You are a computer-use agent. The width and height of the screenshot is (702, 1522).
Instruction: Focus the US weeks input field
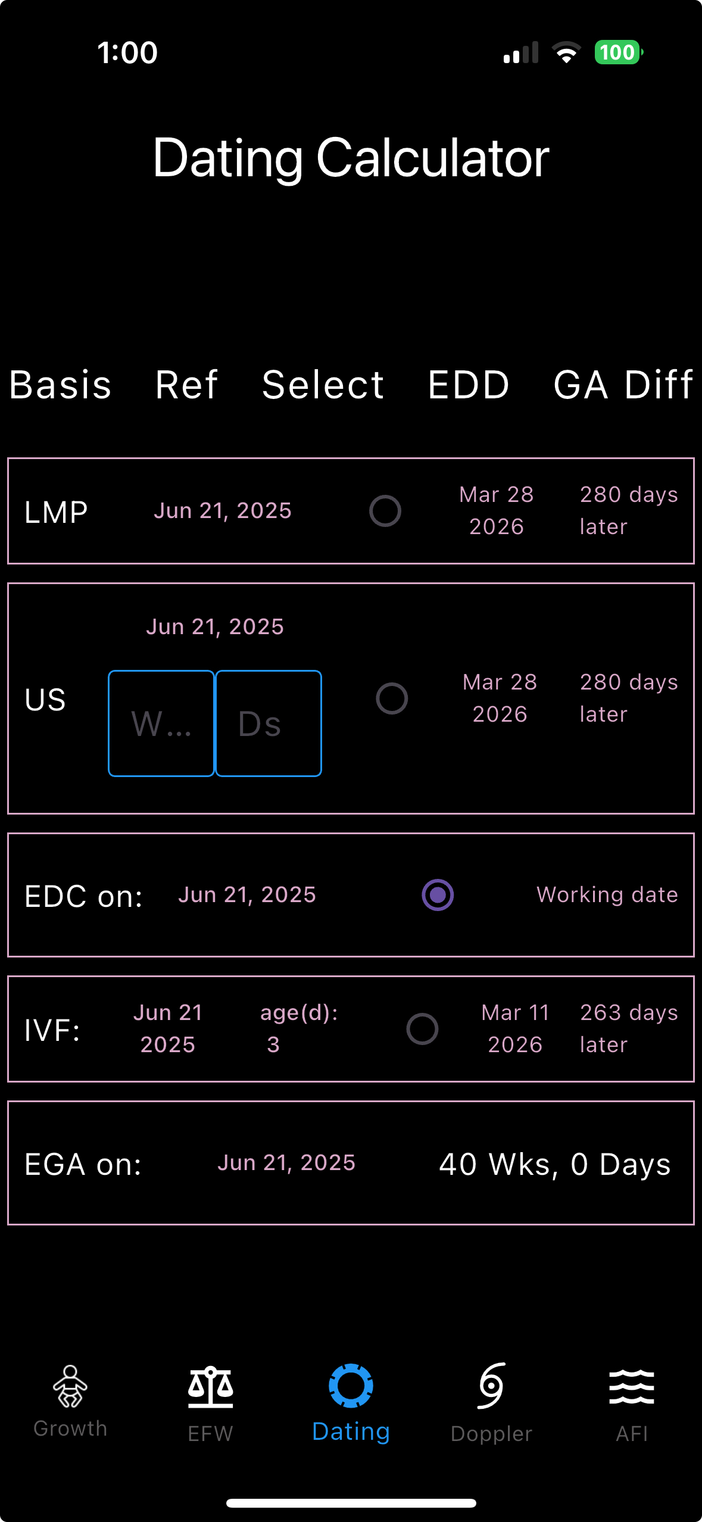coord(161,723)
